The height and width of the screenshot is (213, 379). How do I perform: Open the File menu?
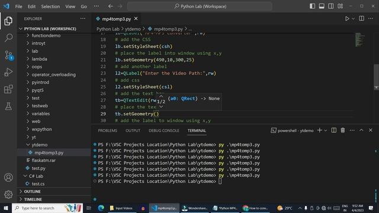tap(18, 7)
